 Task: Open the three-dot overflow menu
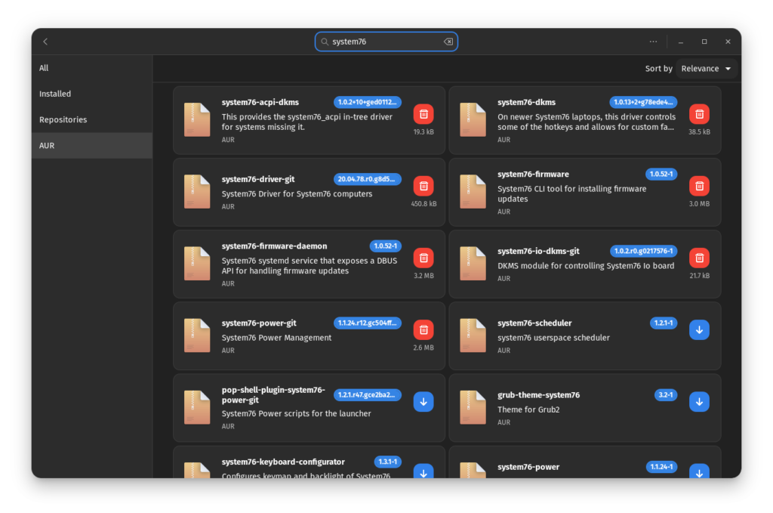point(653,42)
